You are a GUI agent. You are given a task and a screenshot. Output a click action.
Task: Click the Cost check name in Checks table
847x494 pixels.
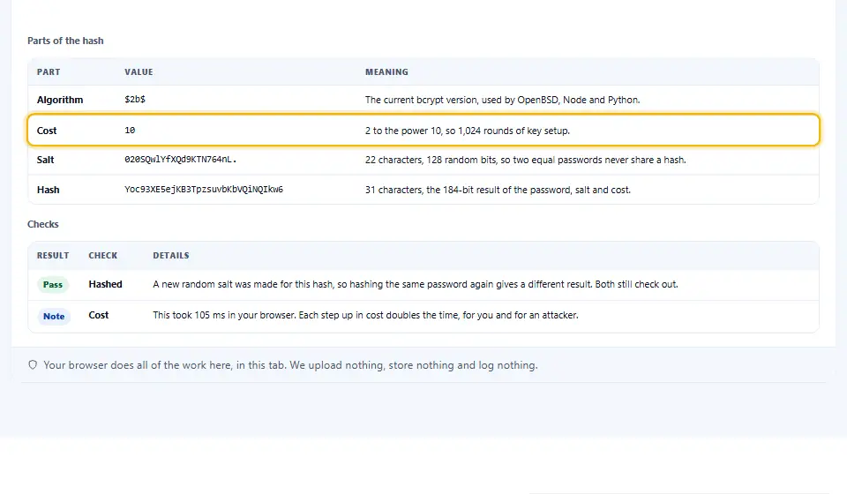coord(98,315)
